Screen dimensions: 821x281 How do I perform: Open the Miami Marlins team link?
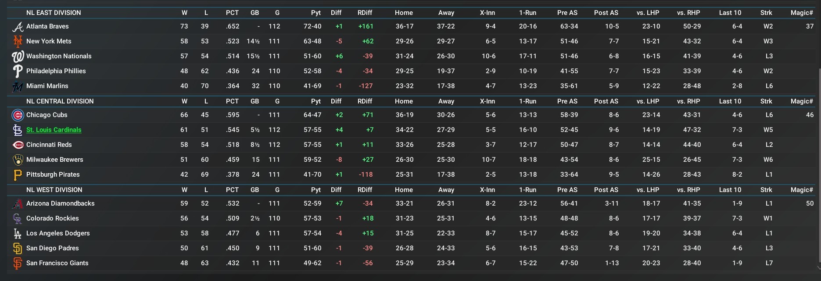[x=47, y=86]
